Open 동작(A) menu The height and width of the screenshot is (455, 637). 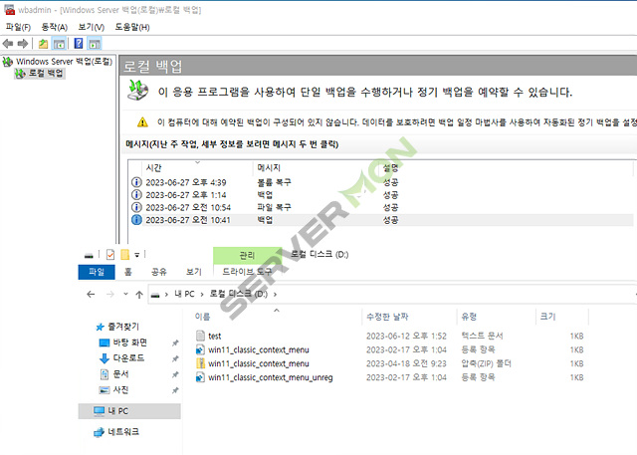pos(55,27)
